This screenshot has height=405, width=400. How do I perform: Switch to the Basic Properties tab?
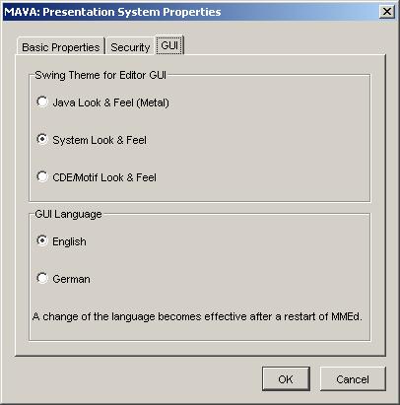pos(61,46)
